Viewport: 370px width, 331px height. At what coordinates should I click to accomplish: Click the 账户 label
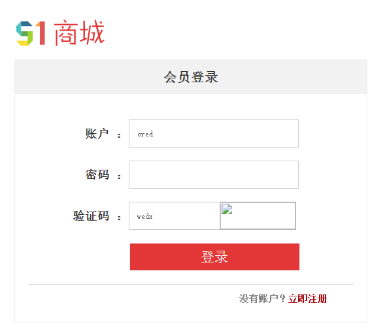click(x=97, y=134)
